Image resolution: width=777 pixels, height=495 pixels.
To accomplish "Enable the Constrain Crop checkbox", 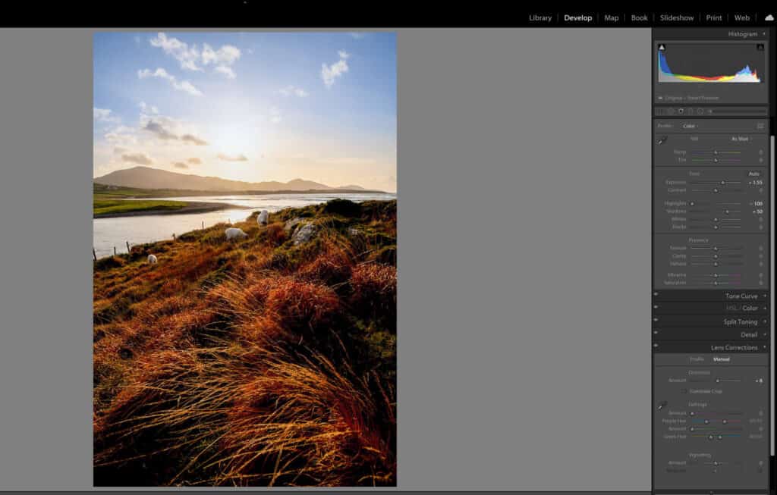I will click(683, 391).
